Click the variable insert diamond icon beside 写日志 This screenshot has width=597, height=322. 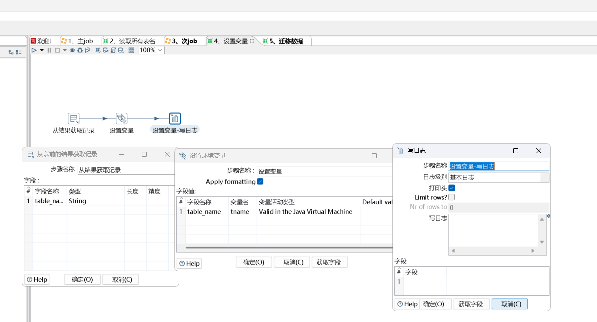[x=548, y=216]
